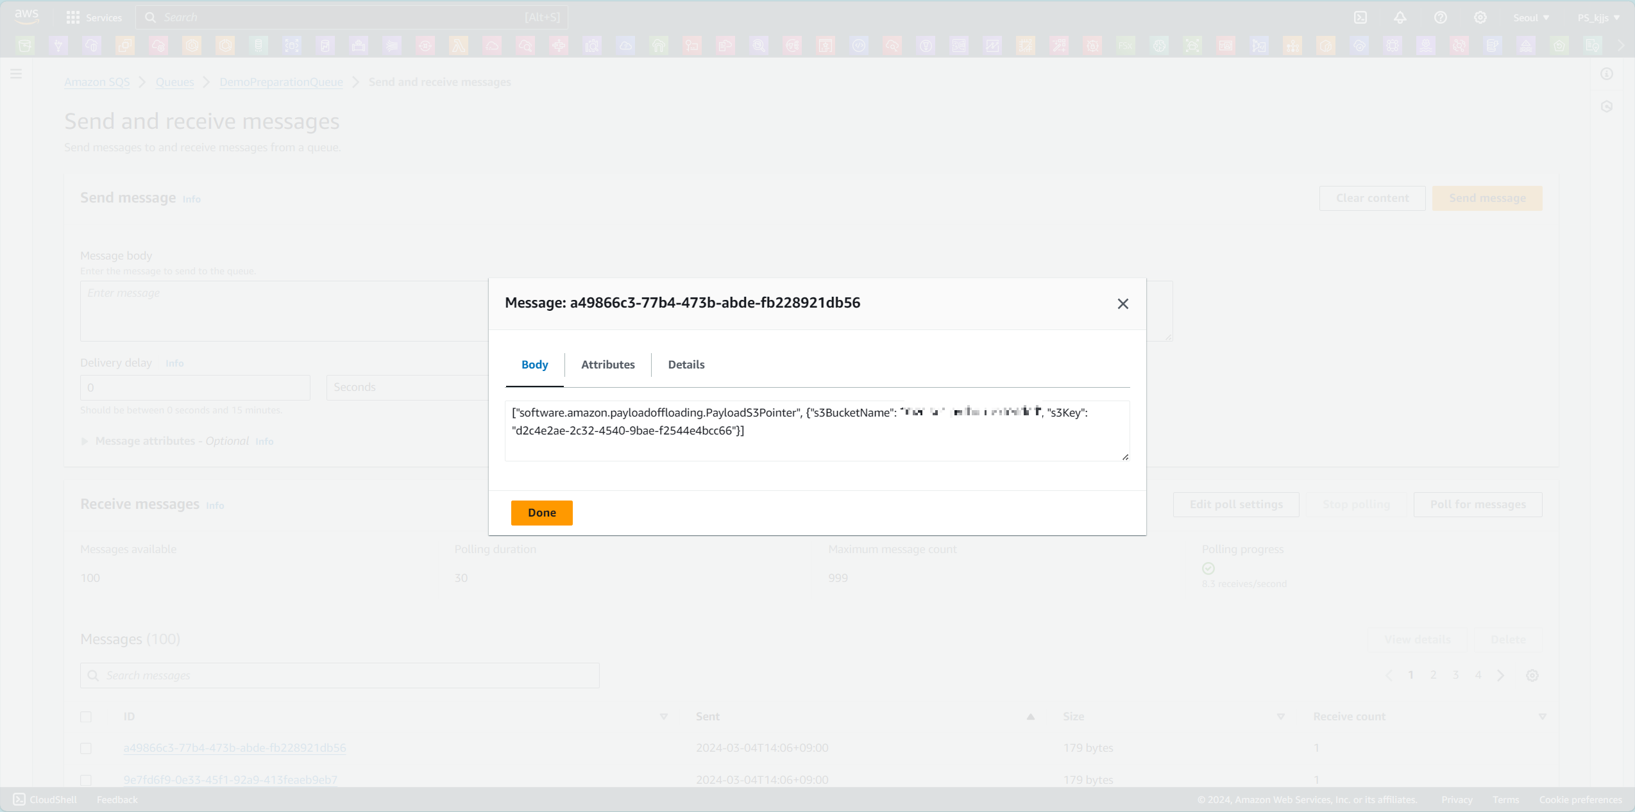Screen dimensions: 1635x812
Task: Tick the checkbox for message a49866c3
Action: pos(86,748)
